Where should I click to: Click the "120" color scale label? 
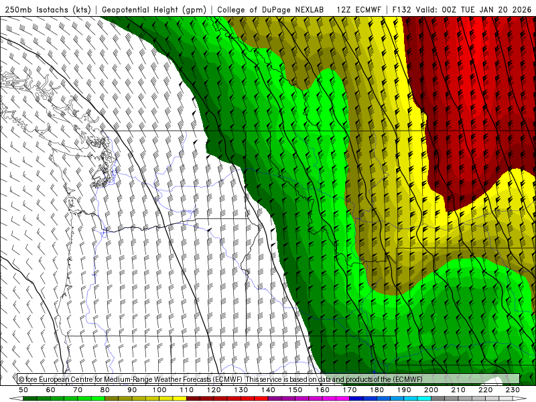coord(214,390)
